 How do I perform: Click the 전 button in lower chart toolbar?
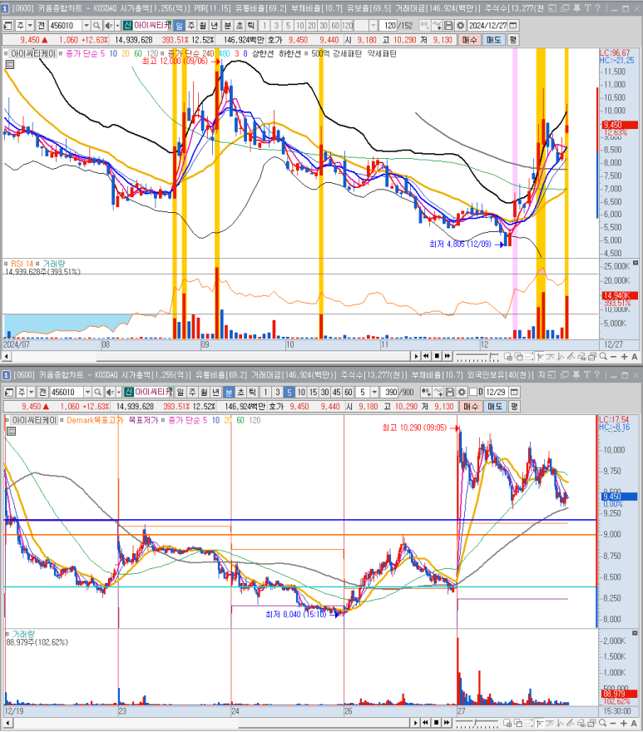(x=42, y=392)
